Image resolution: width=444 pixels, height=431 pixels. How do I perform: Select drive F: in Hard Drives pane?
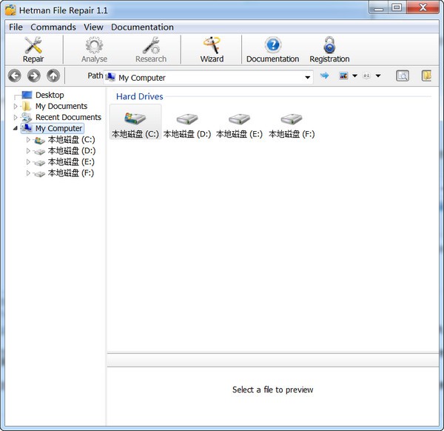click(x=292, y=125)
